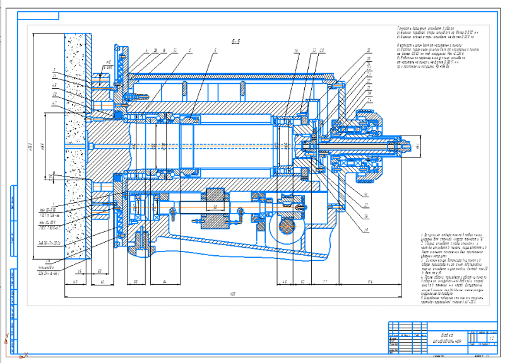Select the '84' horizontal dimension value
505x363 pixels.
165,282
